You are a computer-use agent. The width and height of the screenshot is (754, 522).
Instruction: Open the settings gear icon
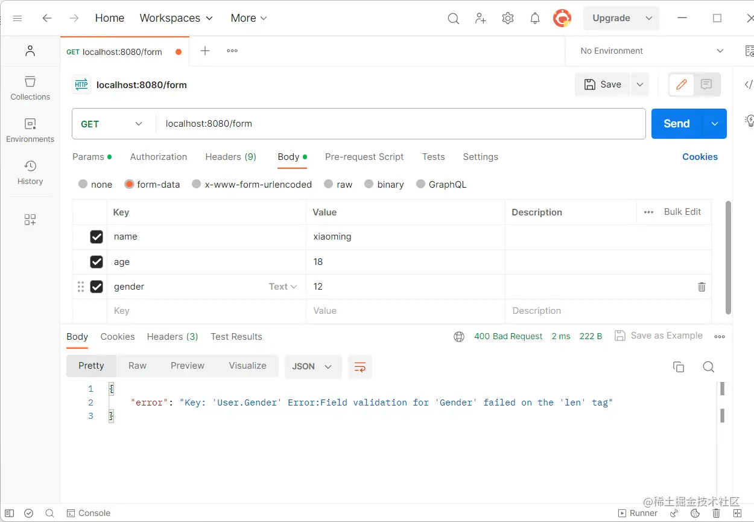(x=508, y=18)
